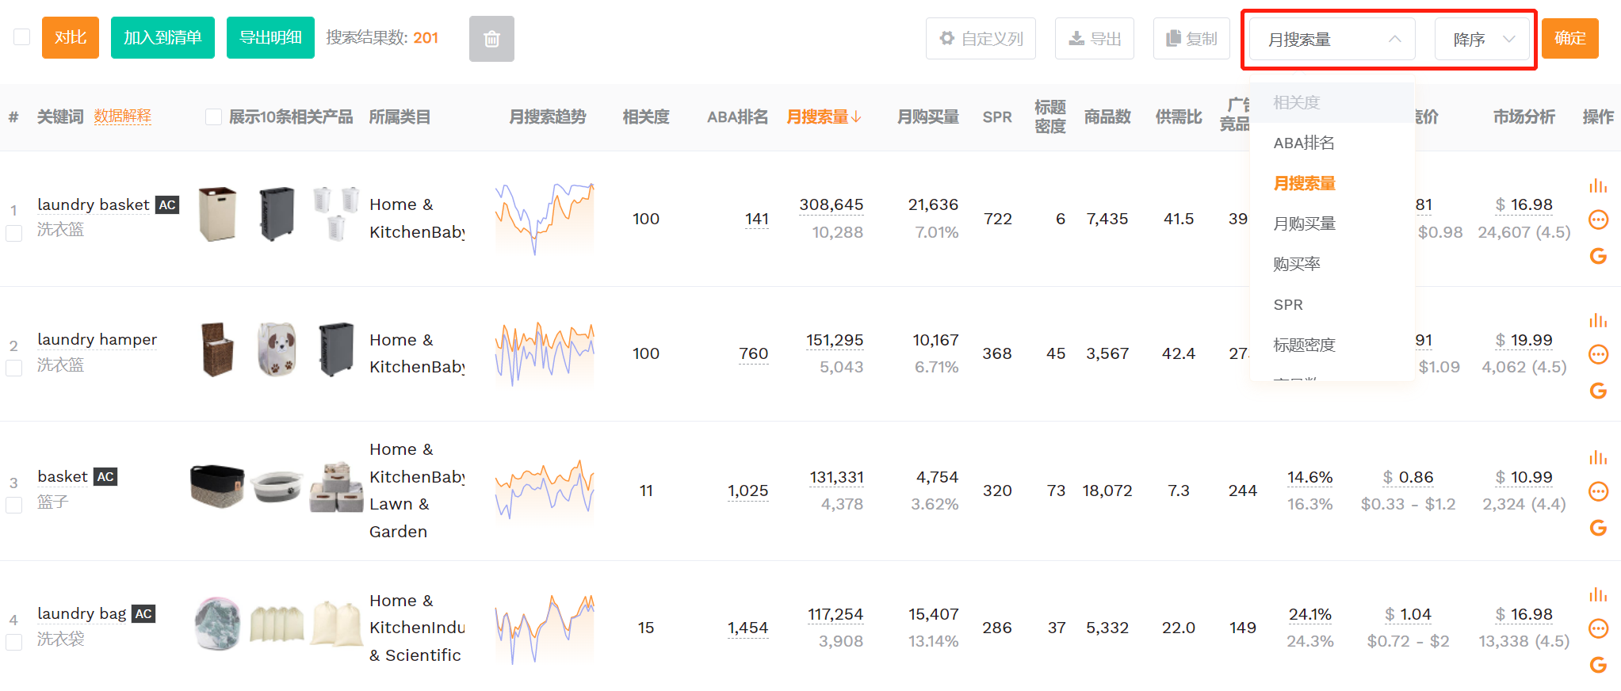Select 相关度 in the sort dropdown list

[1332, 102]
